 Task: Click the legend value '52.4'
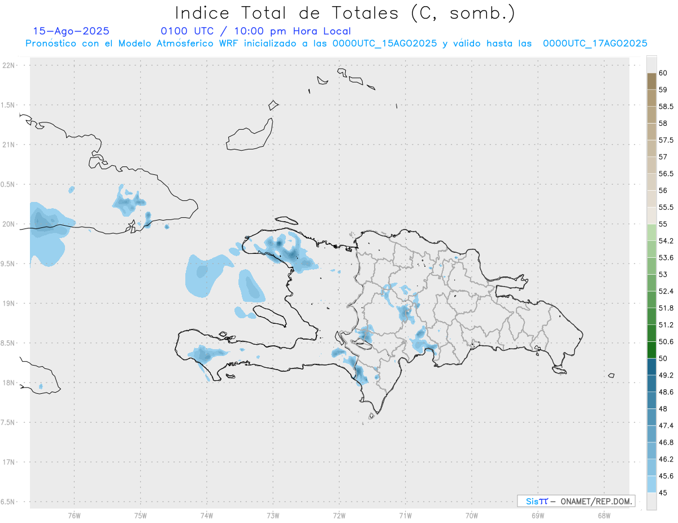666,291
